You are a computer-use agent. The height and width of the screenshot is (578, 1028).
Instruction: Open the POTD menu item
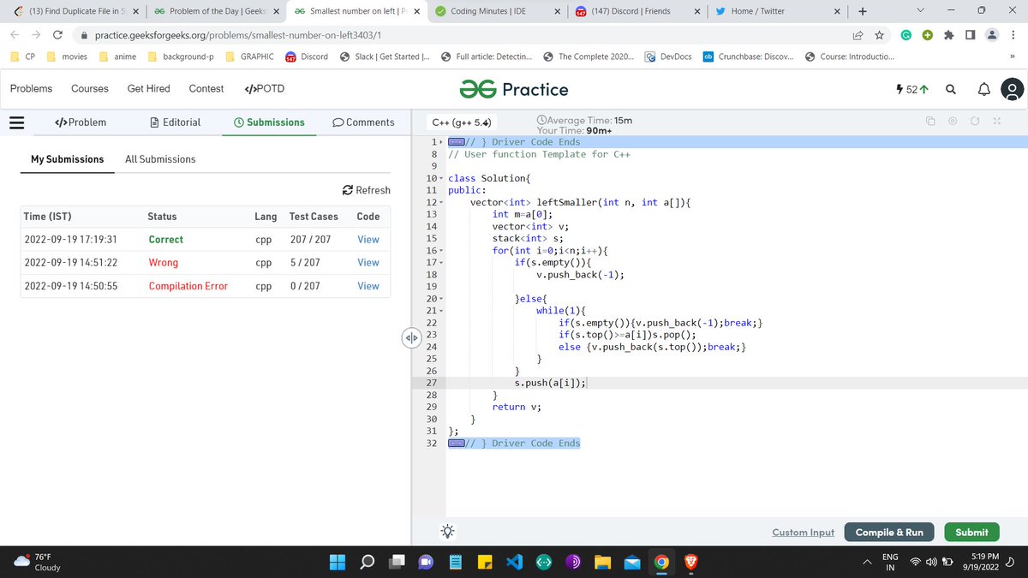tap(265, 89)
